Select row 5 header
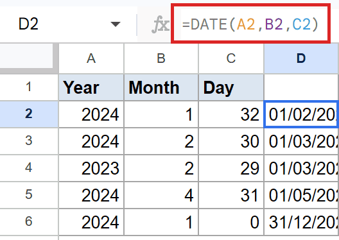Image resolution: width=339 pixels, height=240 pixels. coord(29,195)
